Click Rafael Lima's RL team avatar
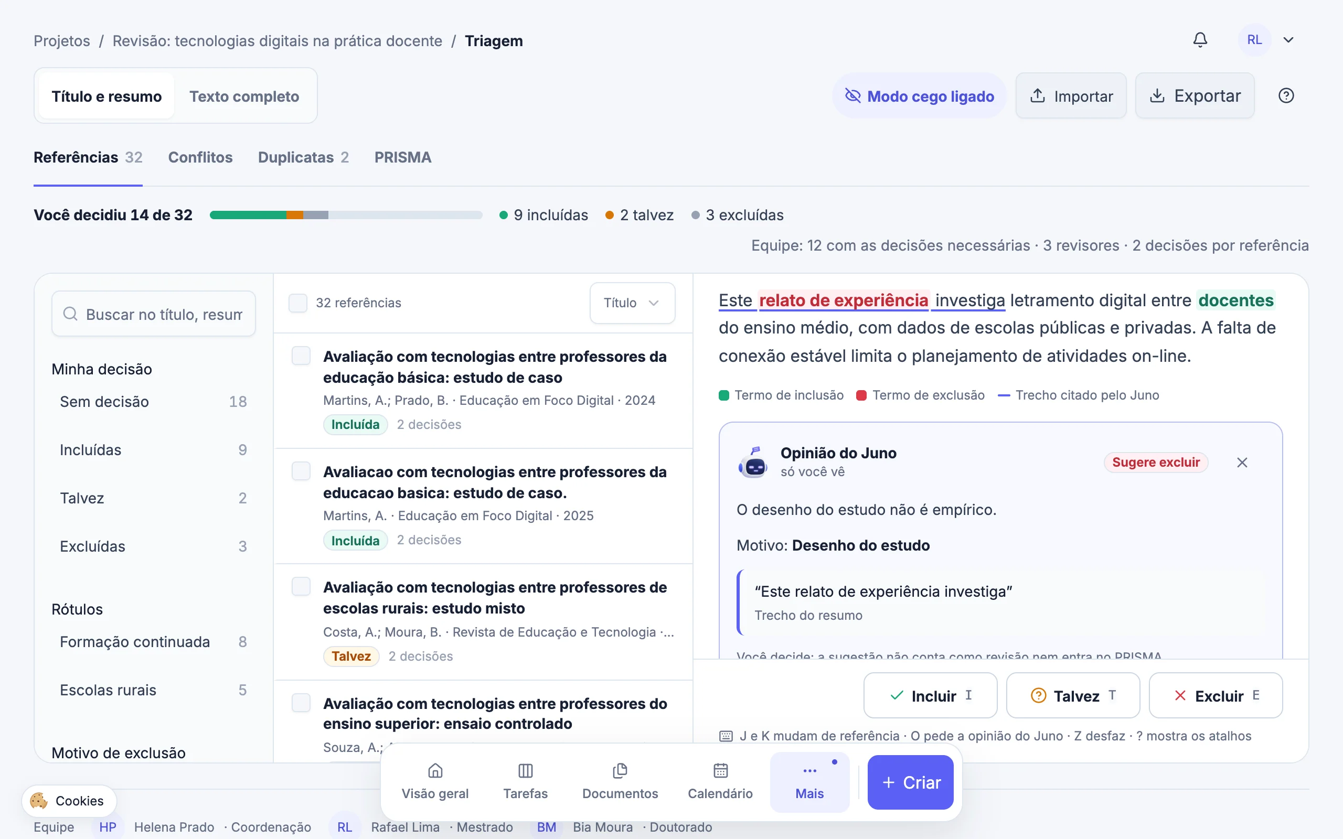 click(x=344, y=827)
